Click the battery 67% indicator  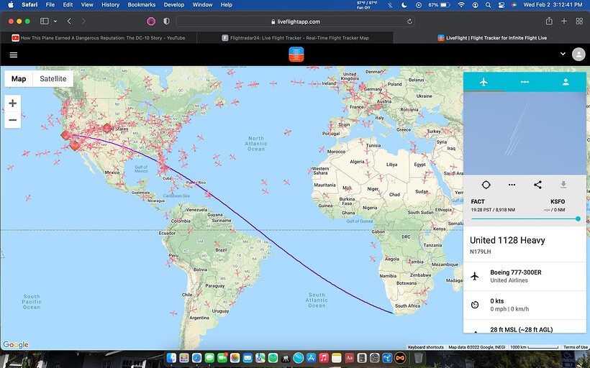(440, 5)
